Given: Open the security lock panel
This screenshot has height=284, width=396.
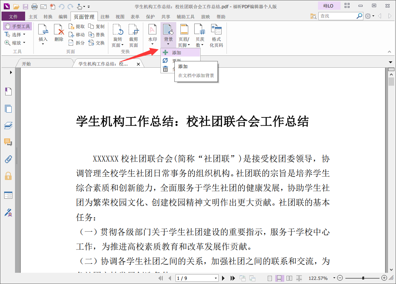Looking at the screenshot, I should [x=8, y=176].
